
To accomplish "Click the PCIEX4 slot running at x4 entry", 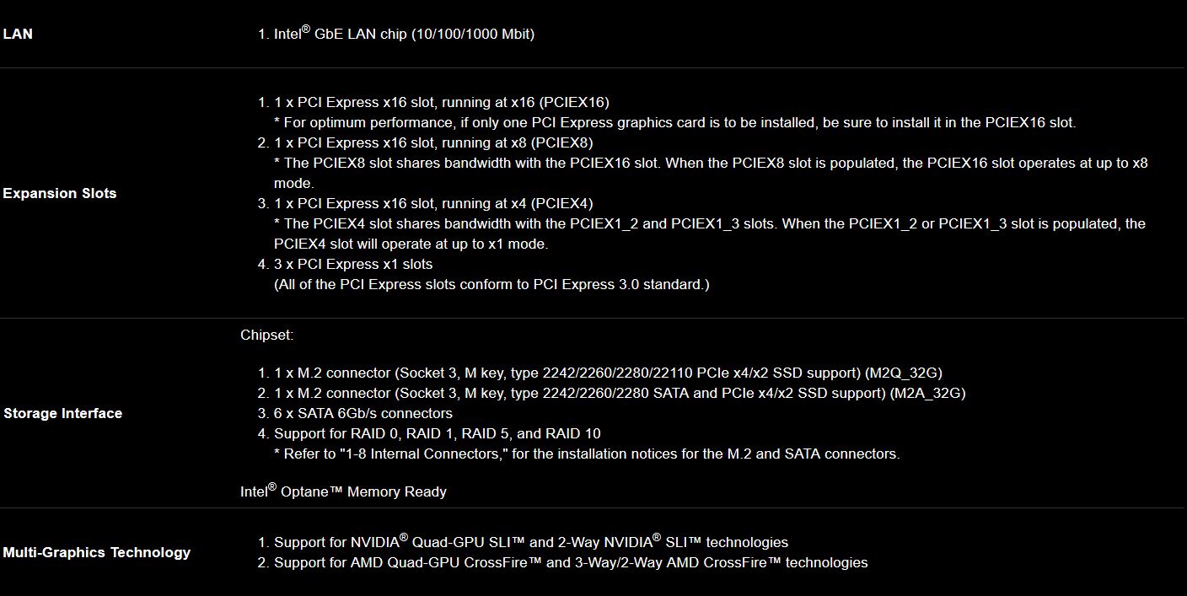I will pyautogui.click(x=432, y=203).
